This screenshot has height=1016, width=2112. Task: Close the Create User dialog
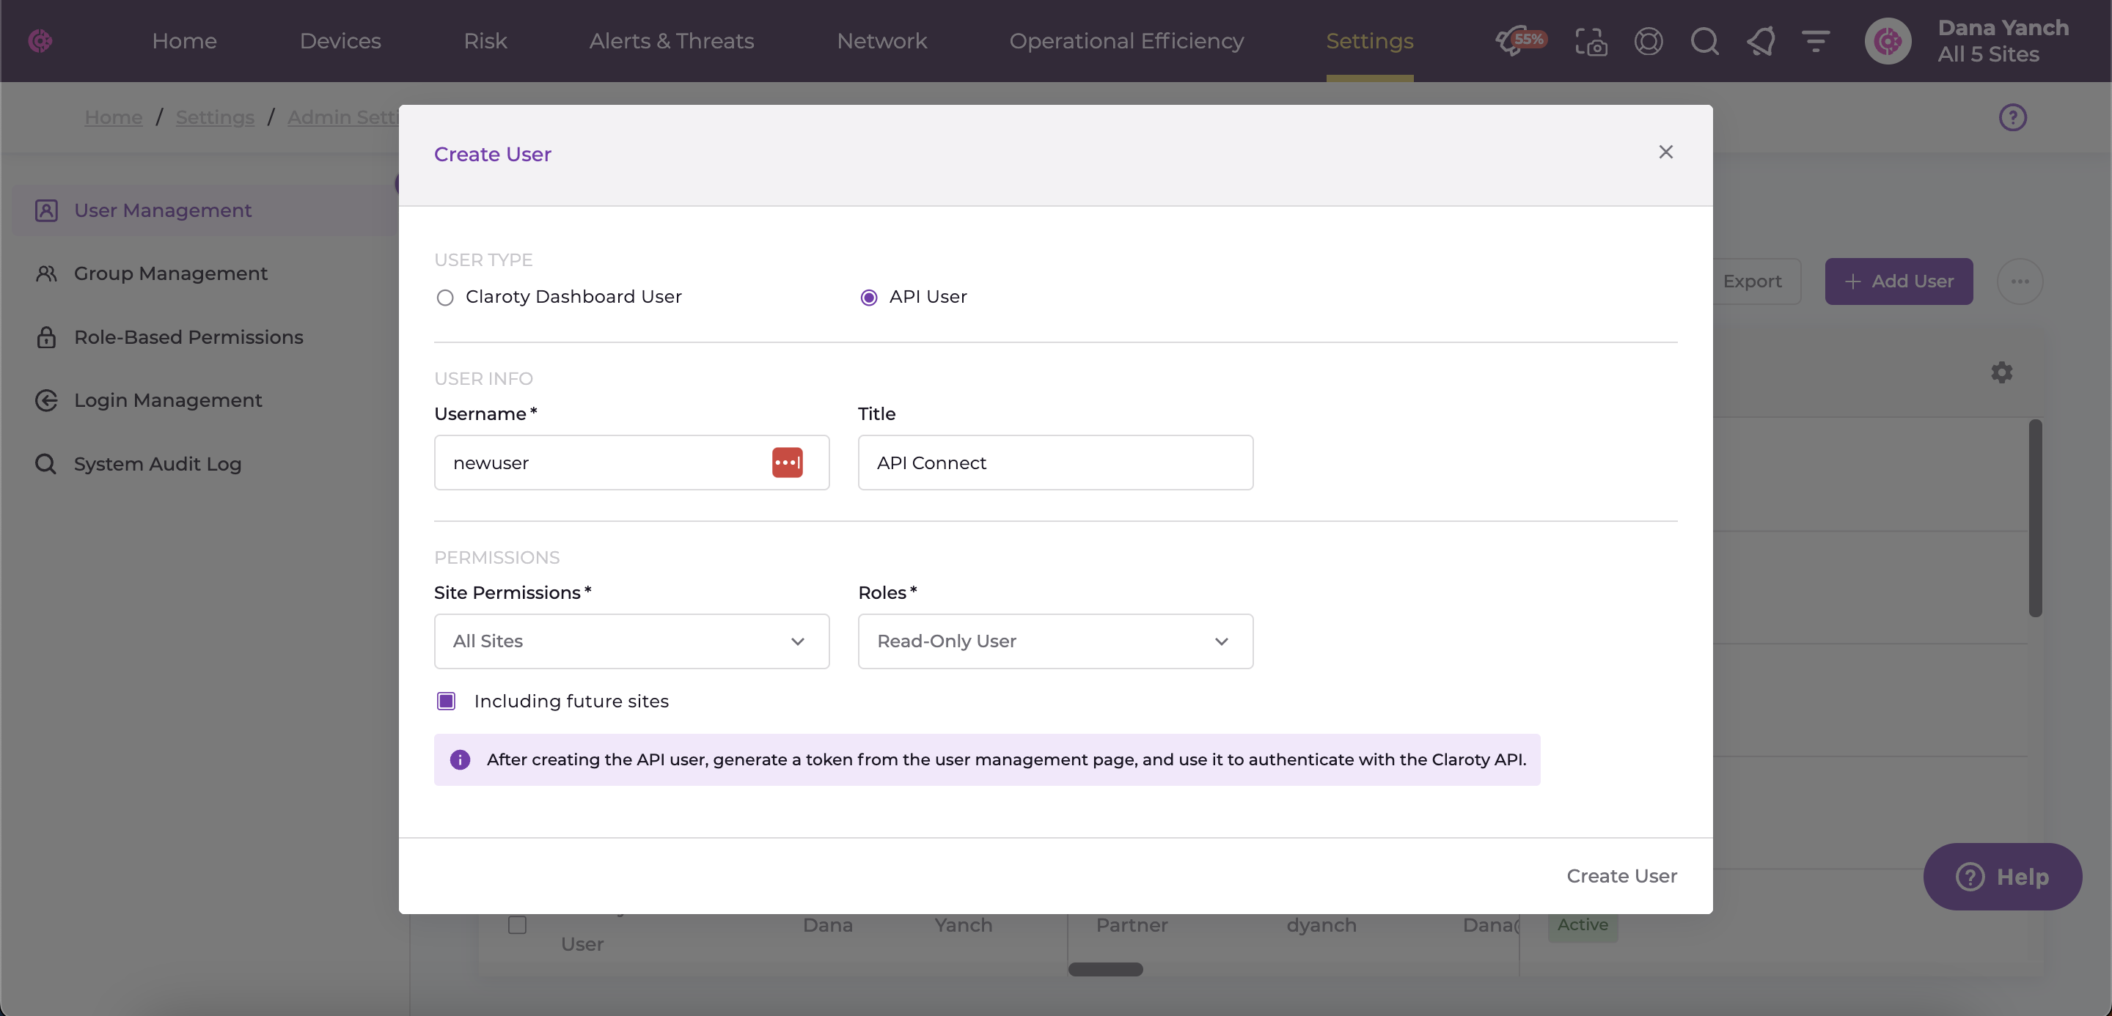click(1665, 152)
